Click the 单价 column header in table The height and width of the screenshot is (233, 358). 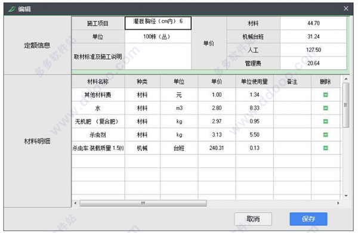(x=217, y=82)
